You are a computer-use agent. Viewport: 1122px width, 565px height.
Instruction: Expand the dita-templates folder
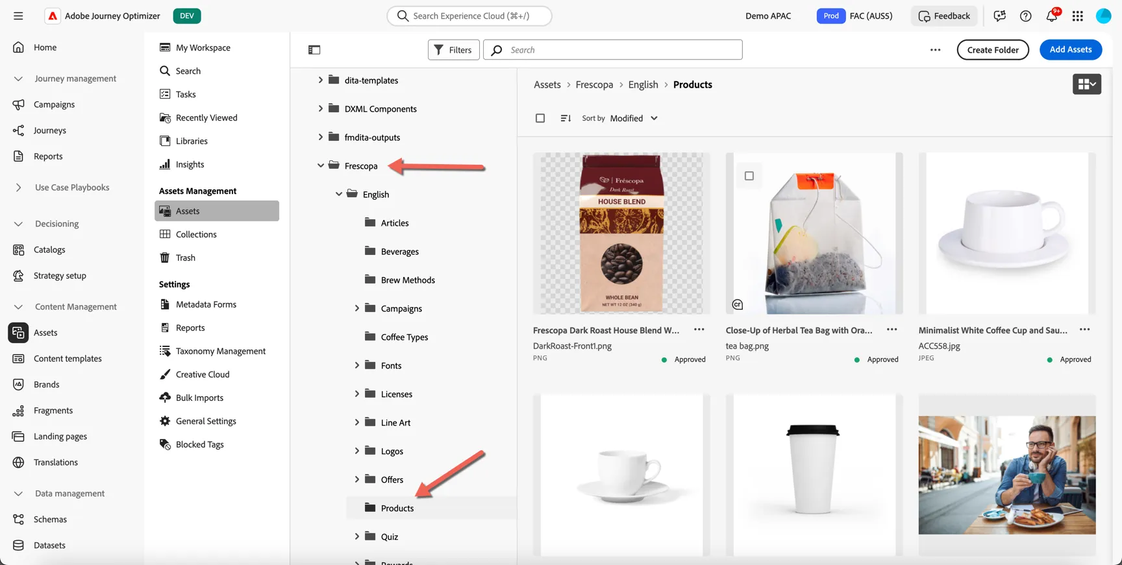tap(321, 80)
